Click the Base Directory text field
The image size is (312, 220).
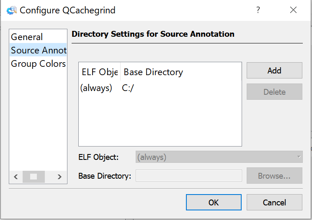[188, 176]
